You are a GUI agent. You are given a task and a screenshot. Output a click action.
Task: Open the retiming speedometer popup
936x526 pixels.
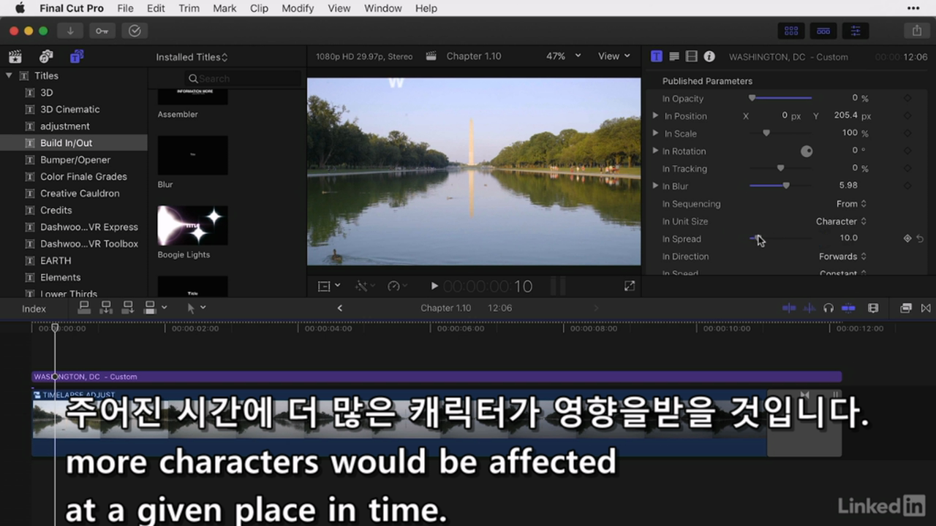pyautogui.click(x=399, y=286)
